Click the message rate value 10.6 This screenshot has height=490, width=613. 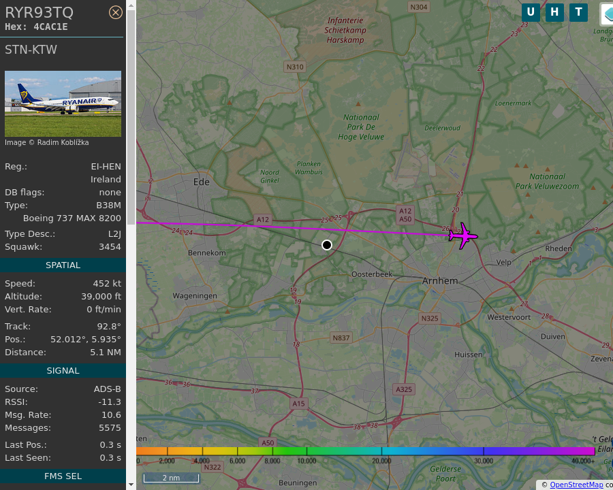pyautogui.click(x=112, y=414)
